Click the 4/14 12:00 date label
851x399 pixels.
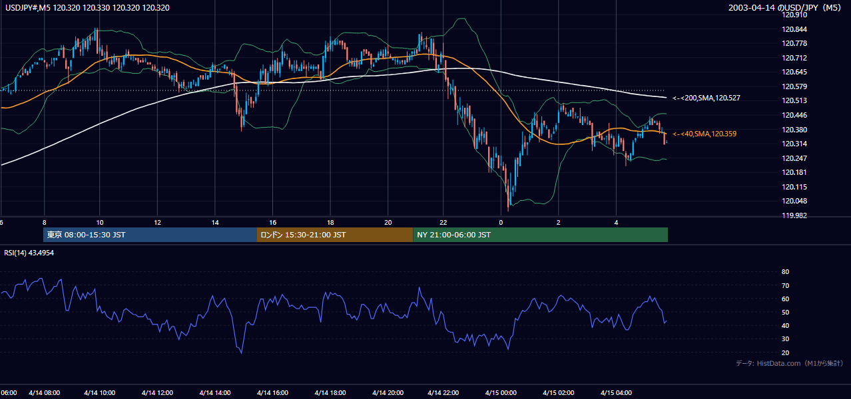pos(157,392)
